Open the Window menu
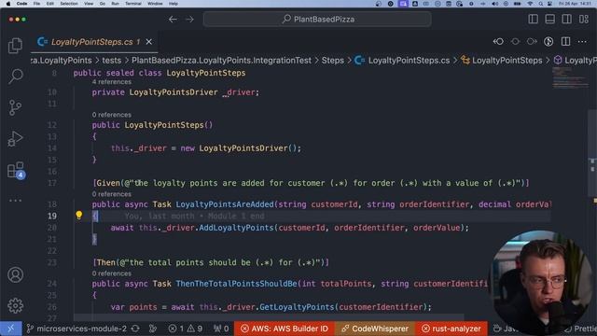 (x=155, y=4)
